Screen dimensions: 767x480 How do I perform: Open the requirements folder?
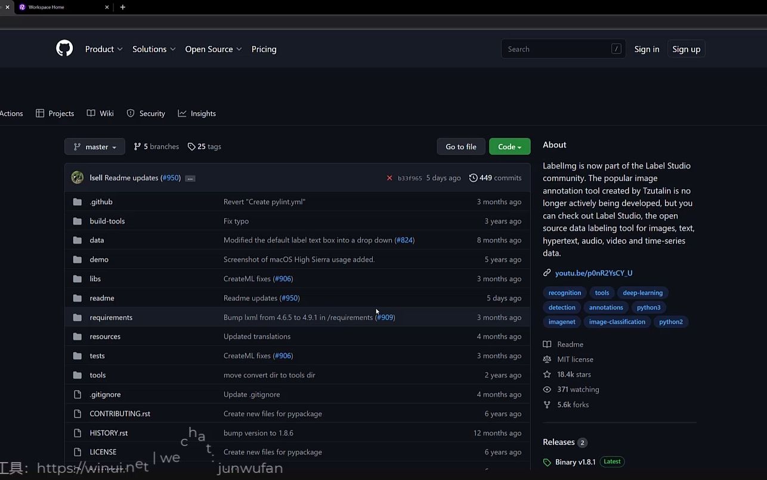pyautogui.click(x=111, y=317)
